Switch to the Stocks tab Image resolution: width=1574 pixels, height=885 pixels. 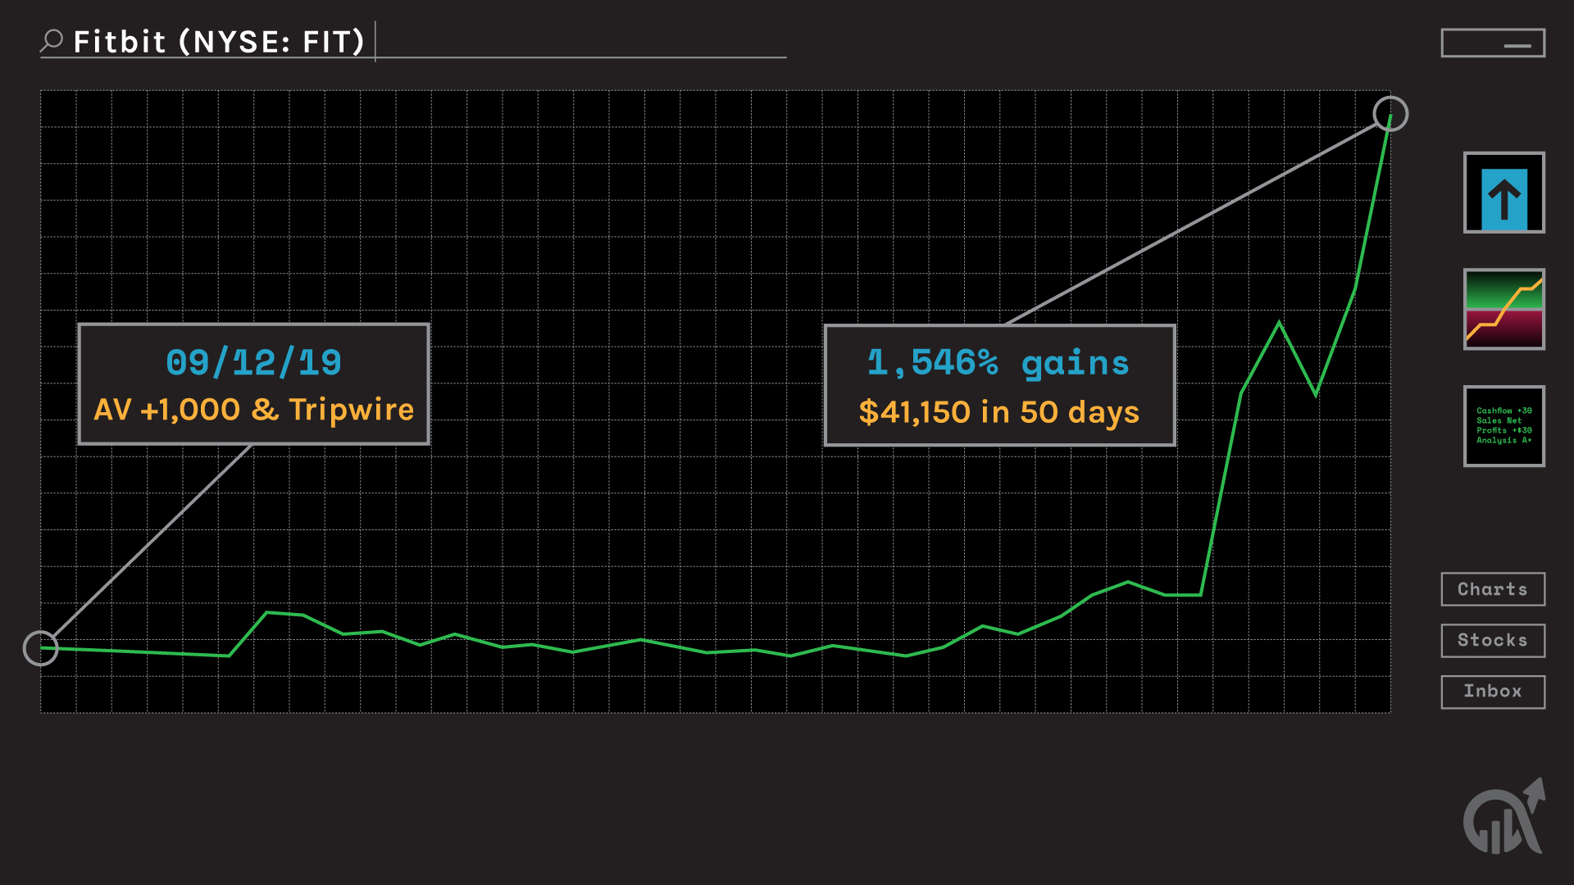click(1493, 641)
